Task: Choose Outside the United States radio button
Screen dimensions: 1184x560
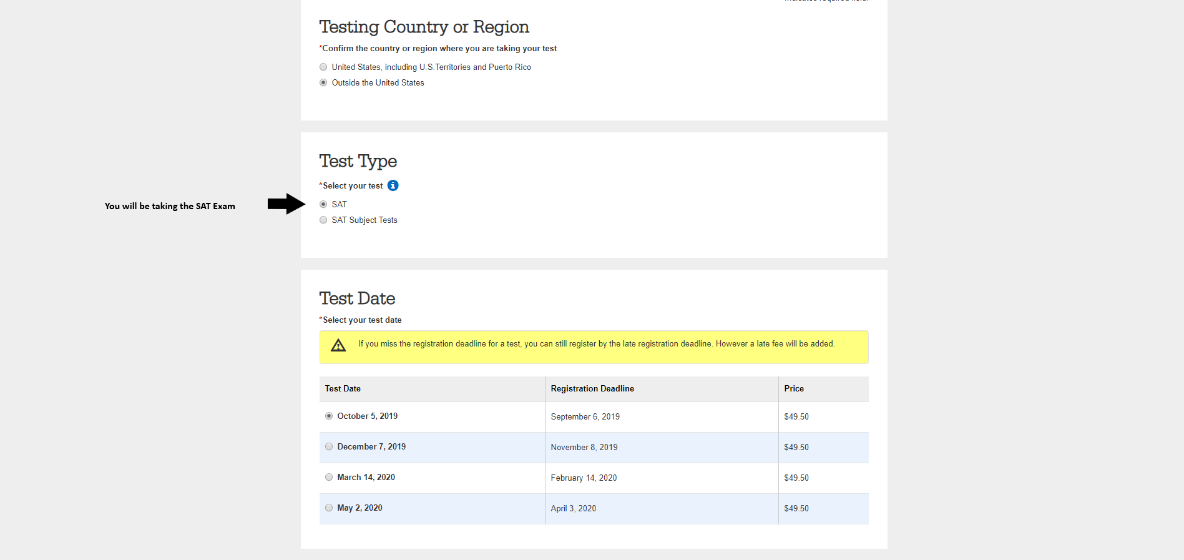Action: click(x=323, y=82)
